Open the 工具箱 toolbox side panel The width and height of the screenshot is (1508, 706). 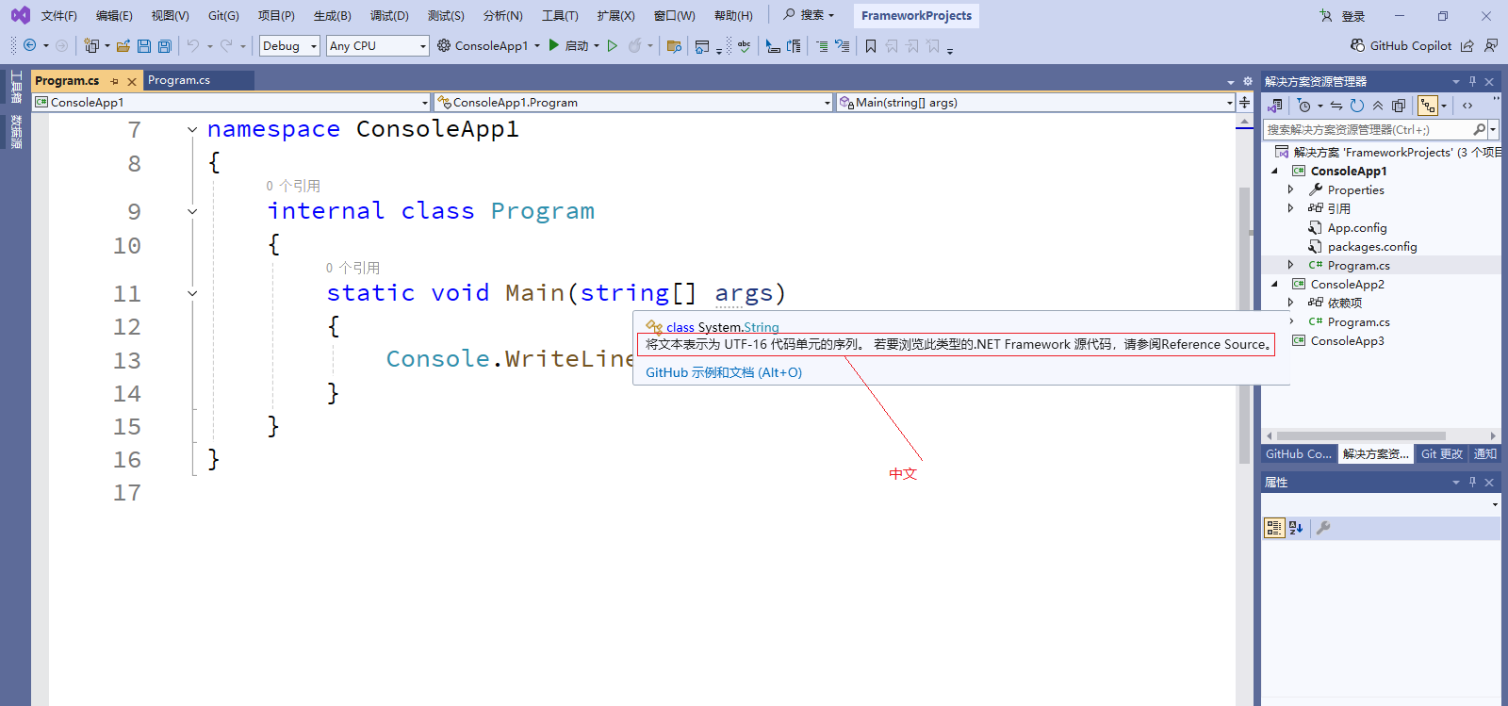16,87
